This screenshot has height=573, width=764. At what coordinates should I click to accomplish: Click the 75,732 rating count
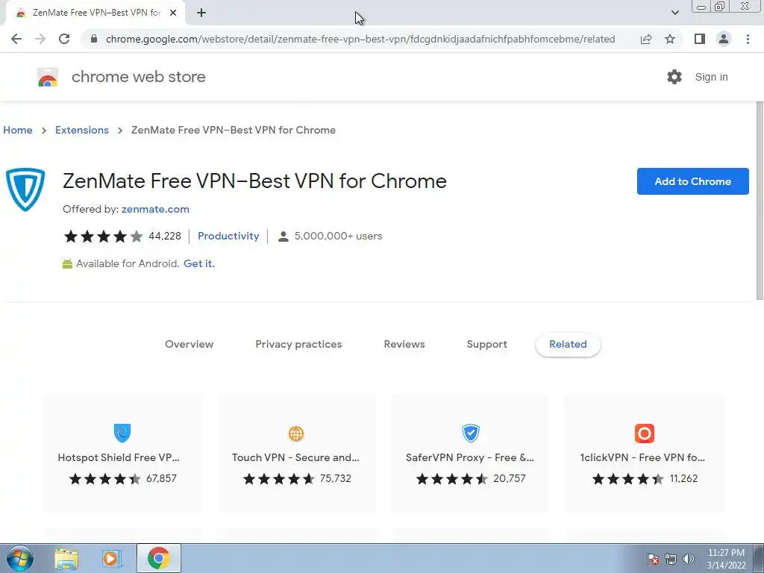[335, 478]
